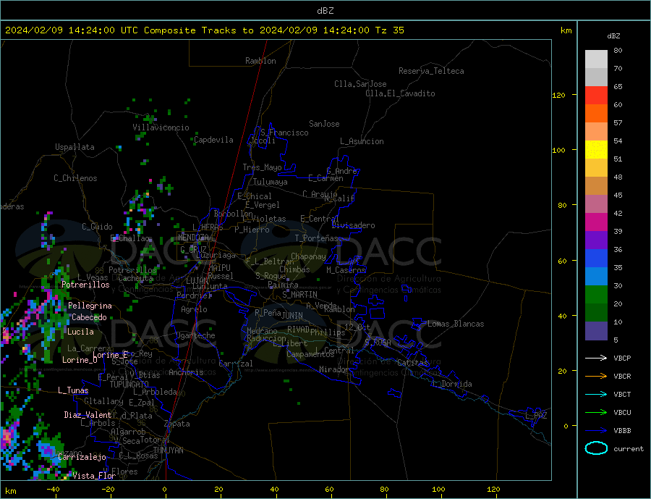Click the orange VBCR arrow in legend
The width and height of the screenshot is (651, 499).
point(596,376)
